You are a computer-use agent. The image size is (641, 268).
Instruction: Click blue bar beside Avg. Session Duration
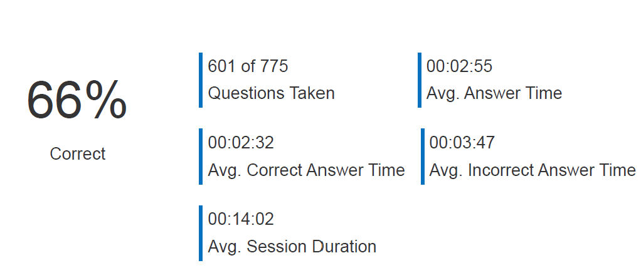[x=201, y=234]
